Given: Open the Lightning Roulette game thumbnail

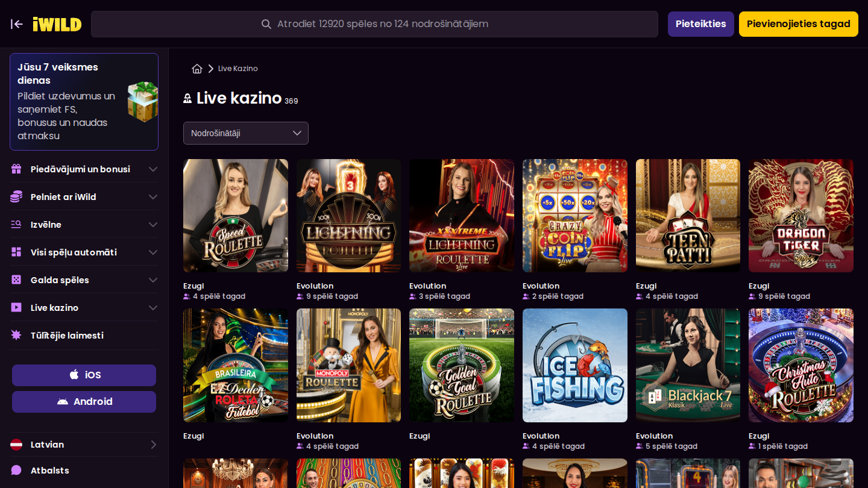Looking at the screenshot, I should [348, 216].
